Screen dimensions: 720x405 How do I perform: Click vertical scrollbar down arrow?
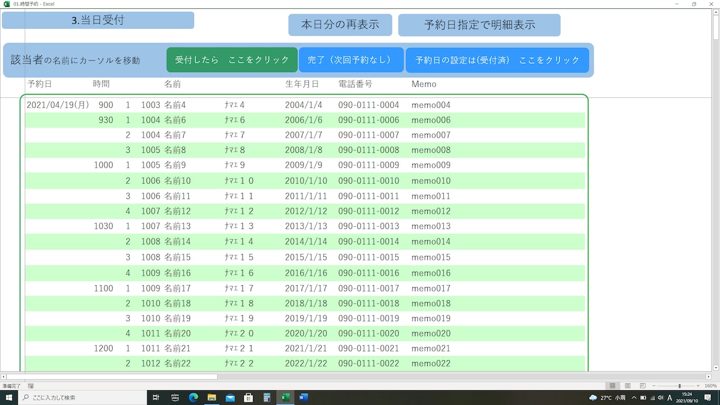click(x=716, y=368)
